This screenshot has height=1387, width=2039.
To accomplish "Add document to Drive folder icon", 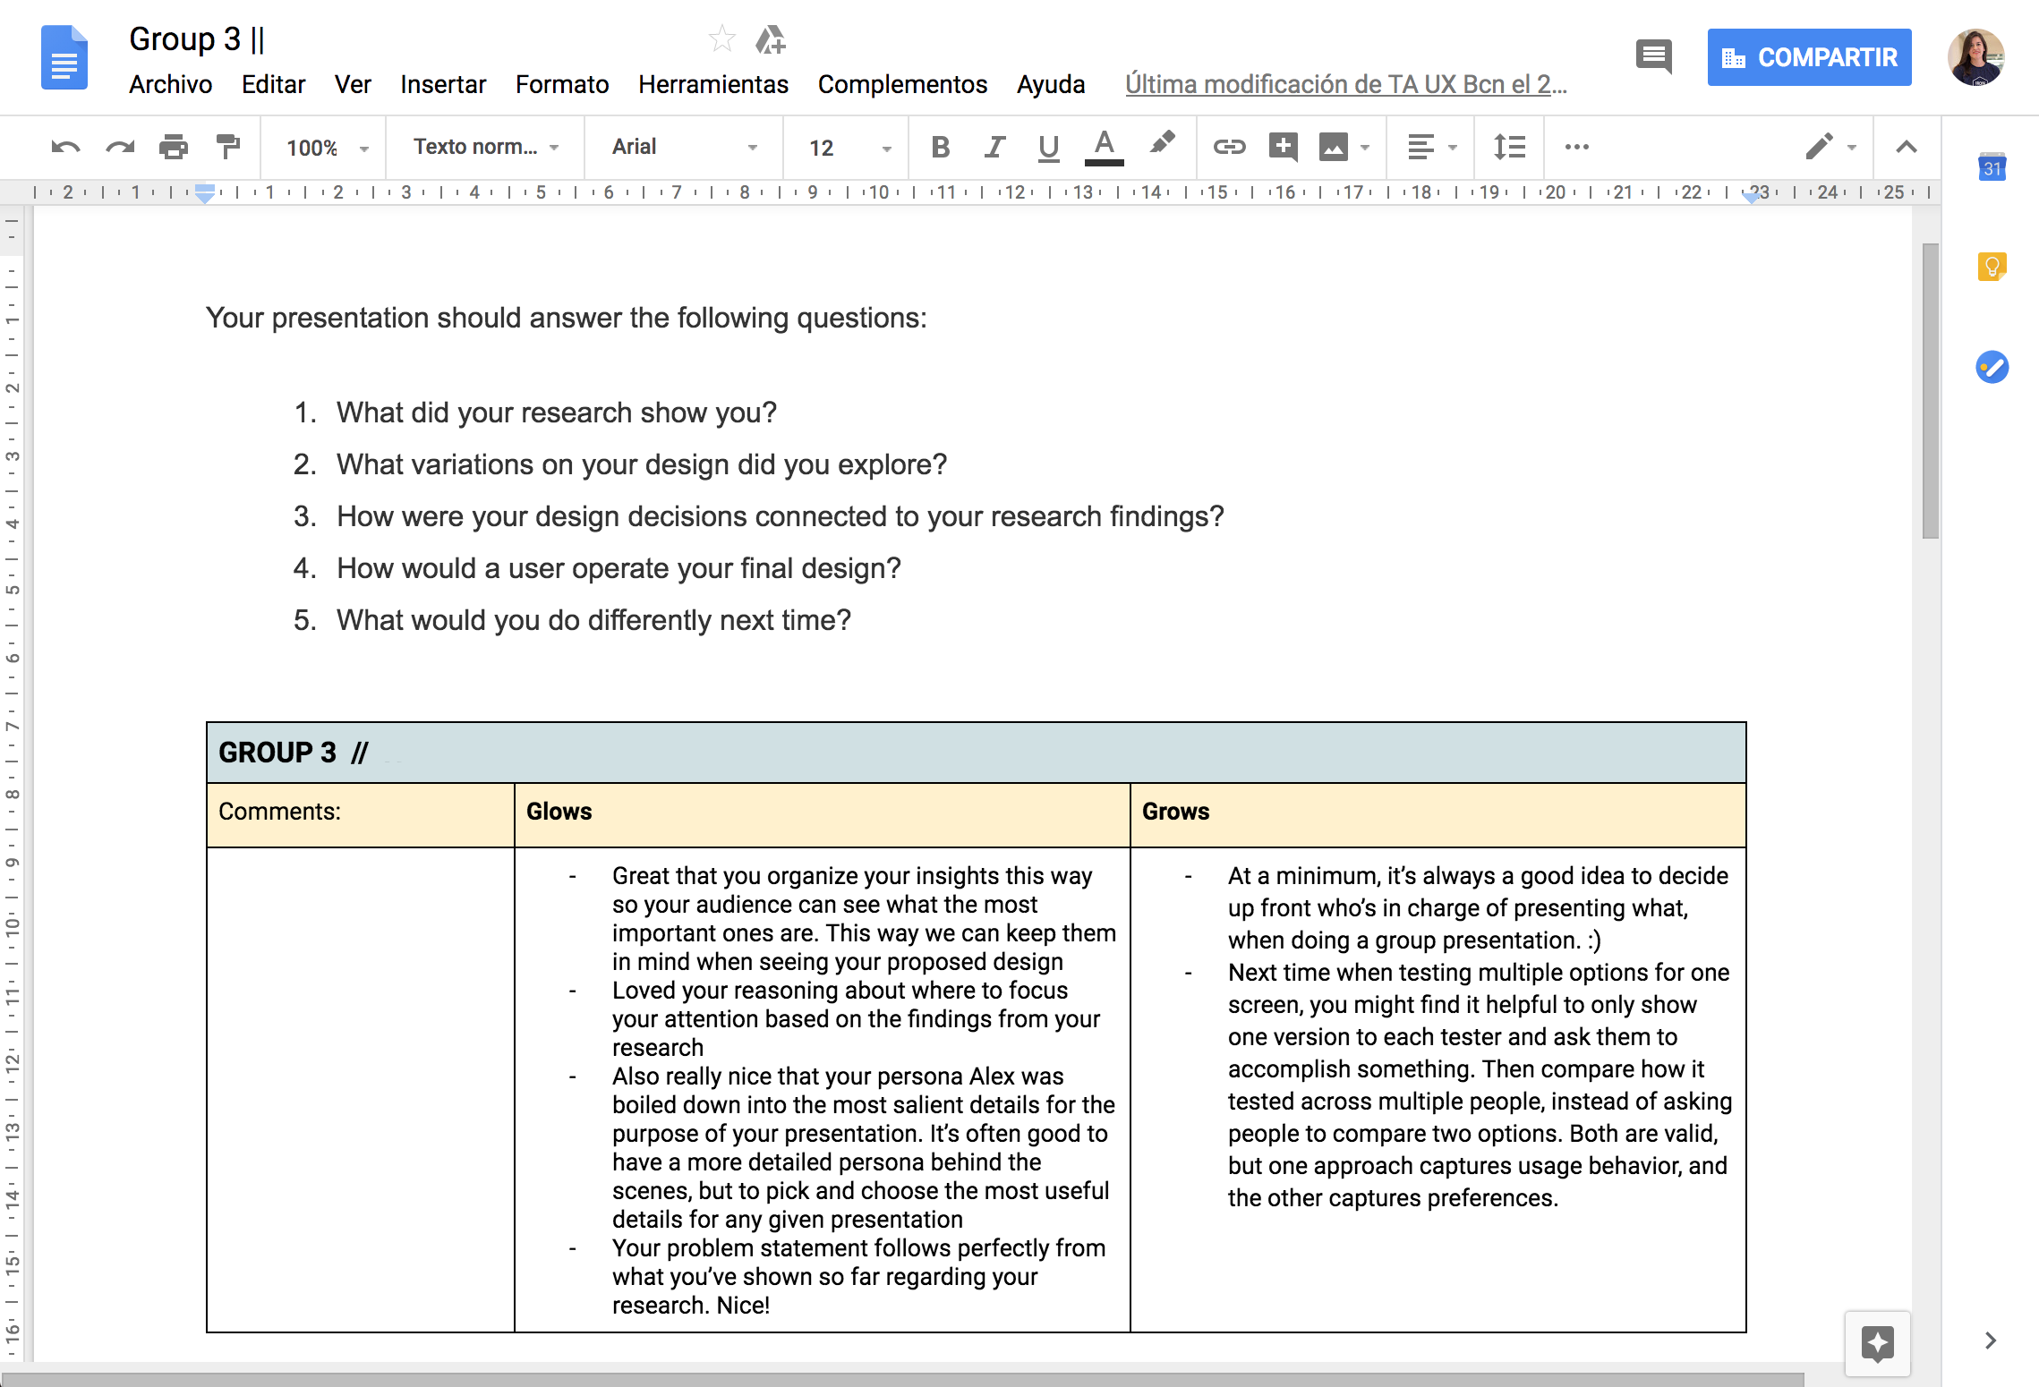I will point(770,39).
